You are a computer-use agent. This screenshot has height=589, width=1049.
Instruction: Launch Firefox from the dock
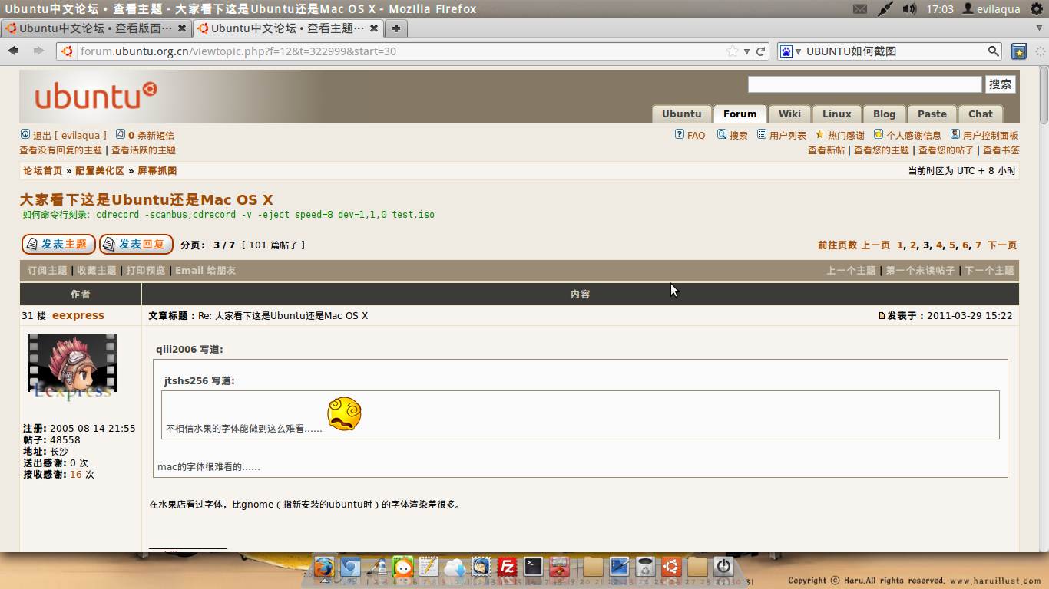(x=324, y=568)
